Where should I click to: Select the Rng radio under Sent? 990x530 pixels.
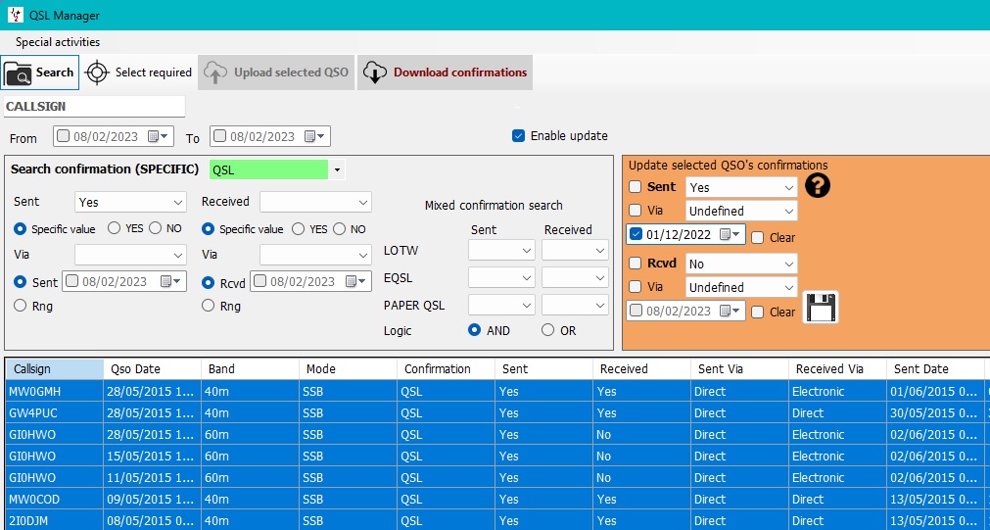point(21,306)
